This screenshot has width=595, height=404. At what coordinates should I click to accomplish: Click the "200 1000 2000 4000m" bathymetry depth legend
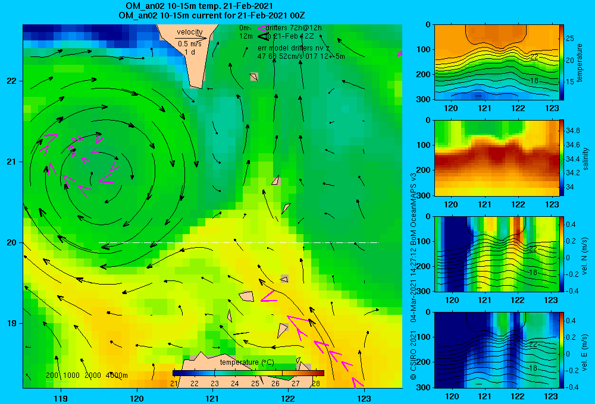[87, 375]
